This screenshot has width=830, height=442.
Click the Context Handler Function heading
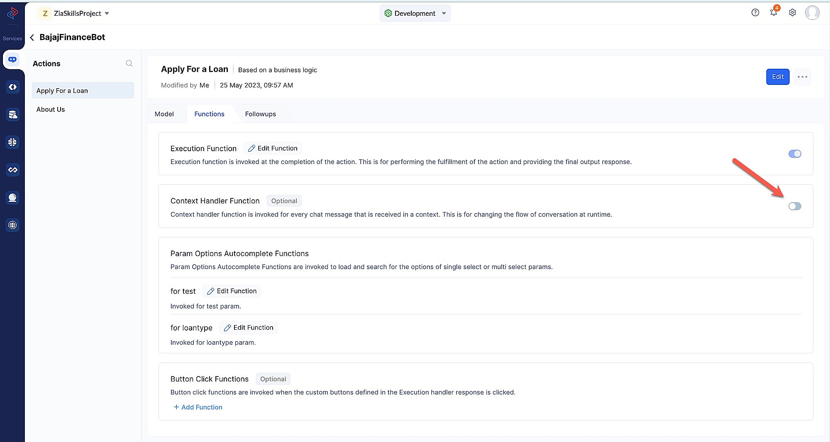(x=215, y=201)
